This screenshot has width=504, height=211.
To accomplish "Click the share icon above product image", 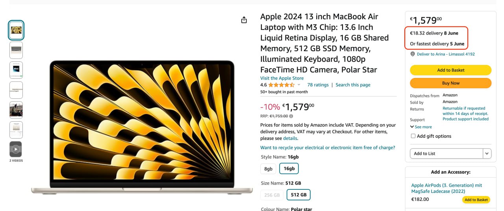I will (244, 20).
